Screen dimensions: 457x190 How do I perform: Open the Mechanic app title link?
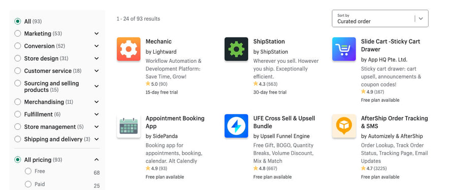(158, 42)
